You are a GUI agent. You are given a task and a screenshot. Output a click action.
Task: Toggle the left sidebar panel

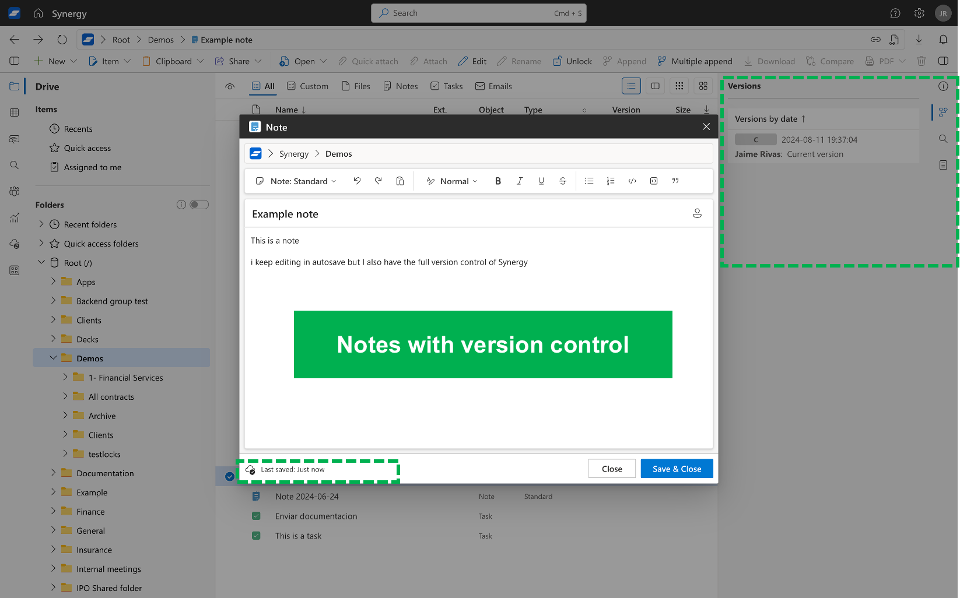click(15, 61)
